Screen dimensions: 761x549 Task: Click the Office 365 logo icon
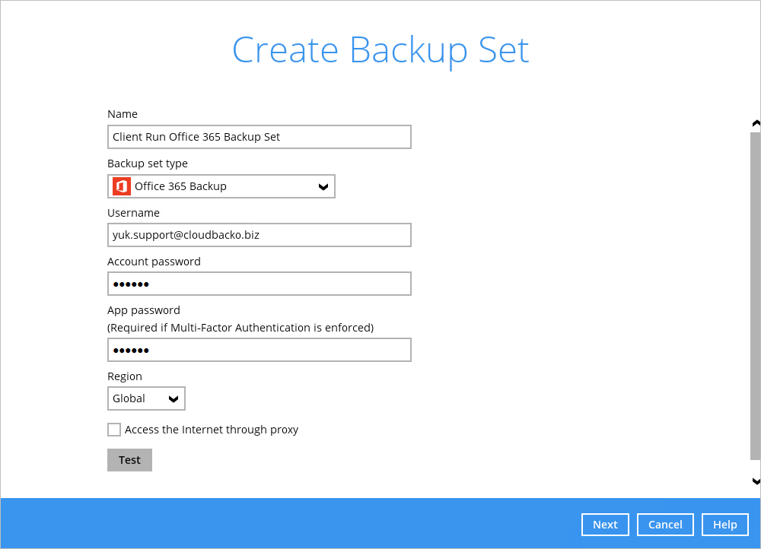[121, 186]
